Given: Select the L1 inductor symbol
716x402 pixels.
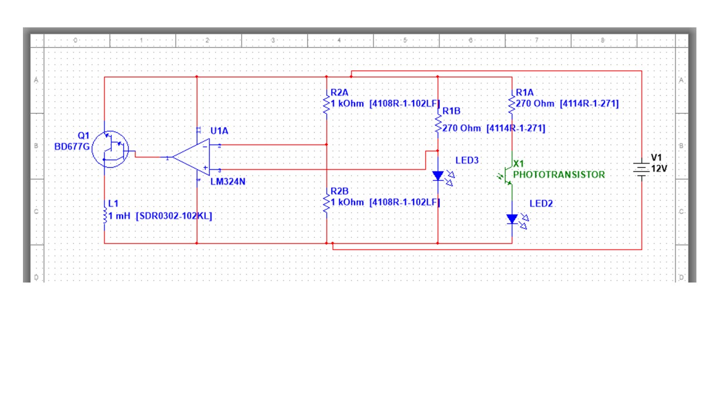Looking at the screenshot, I should coord(105,217).
